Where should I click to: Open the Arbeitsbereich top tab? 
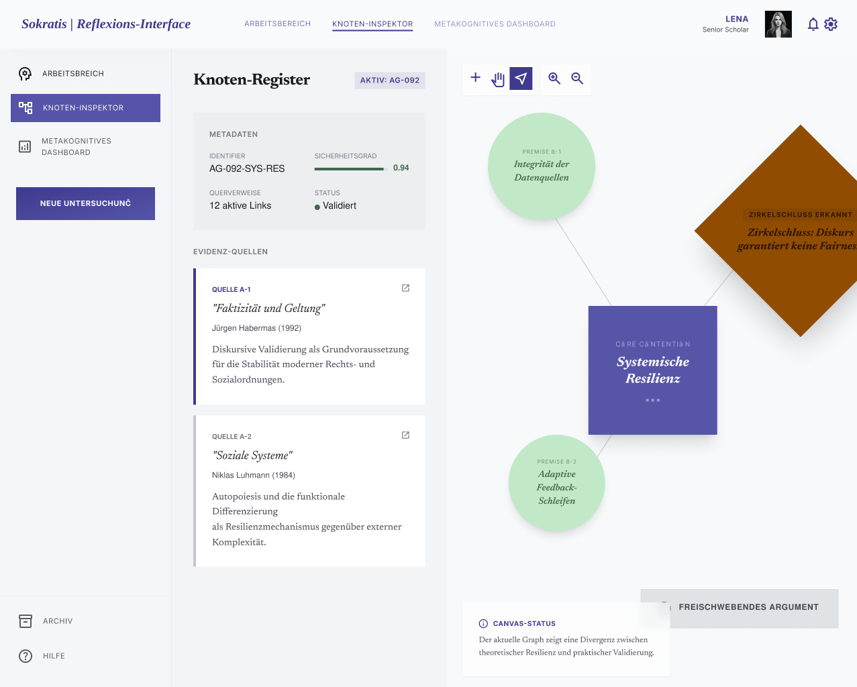coord(277,24)
